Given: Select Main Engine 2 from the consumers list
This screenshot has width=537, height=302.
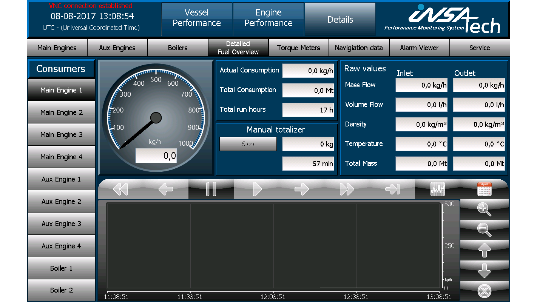Looking at the screenshot, I should (x=61, y=112).
